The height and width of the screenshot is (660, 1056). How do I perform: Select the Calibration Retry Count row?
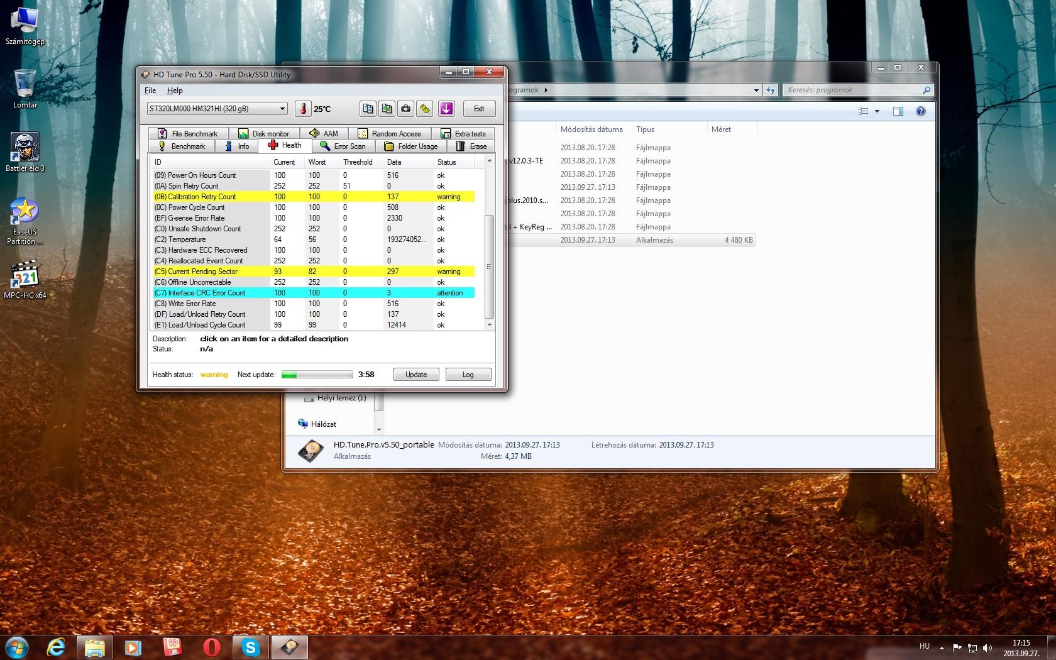(x=314, y=197)
